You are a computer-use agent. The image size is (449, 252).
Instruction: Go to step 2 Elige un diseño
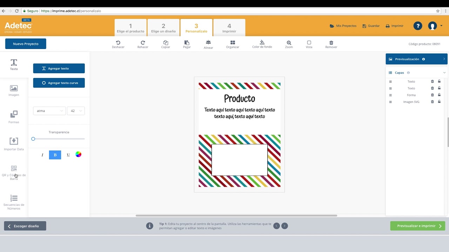pos(163,28)
